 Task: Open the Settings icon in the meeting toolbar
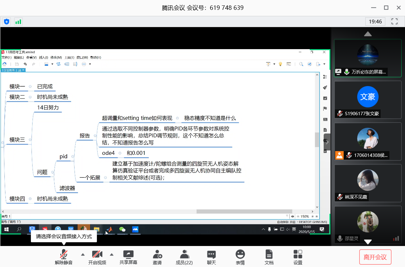[x=298, y=256]
